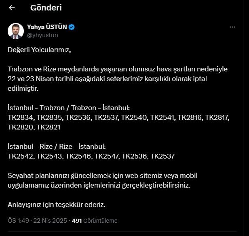This screenshot has width=249, height=236.
Task: Click Anlayışınız için teşekkür ederiz line
Action: click(56, 205)
